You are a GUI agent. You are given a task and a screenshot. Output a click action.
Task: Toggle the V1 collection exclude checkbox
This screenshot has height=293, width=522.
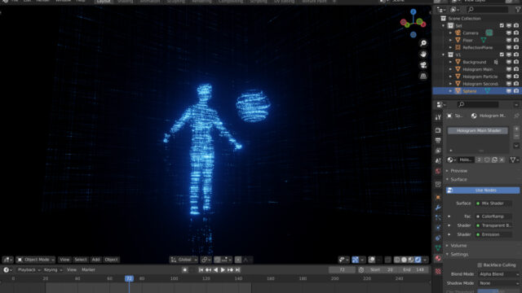(502, 55)
